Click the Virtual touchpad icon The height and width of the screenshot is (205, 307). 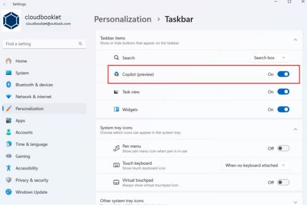click(116, 182)
